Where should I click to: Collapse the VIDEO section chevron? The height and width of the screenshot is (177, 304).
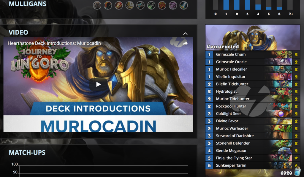click(185, 34)
